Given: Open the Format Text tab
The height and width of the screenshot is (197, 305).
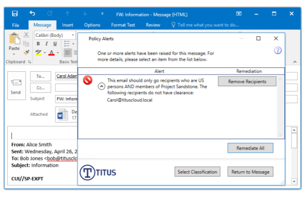Looking at the screenshot, I should (123, 25).
